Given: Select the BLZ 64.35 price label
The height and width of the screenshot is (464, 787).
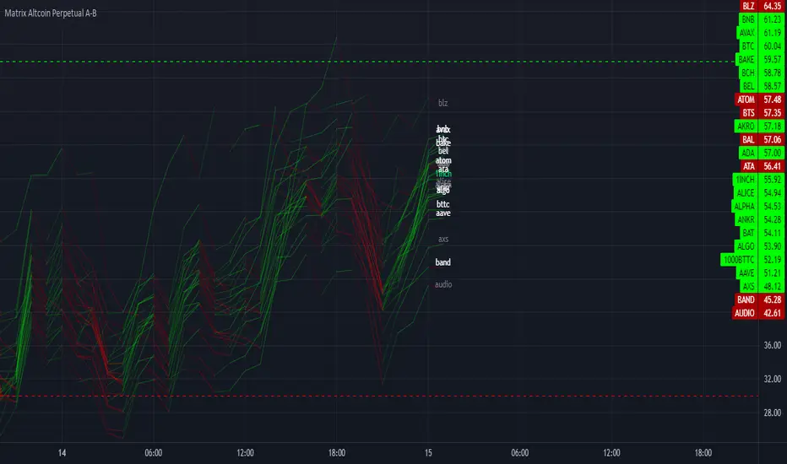Looking at the screenshot, I should 762,6.
